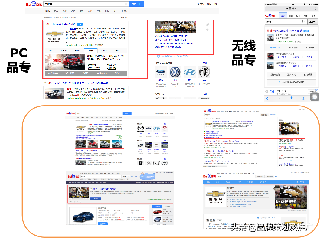Tap the AssistiveTouch floating button on the mobile page
The width and height of the screenshot is (320, 238).
[x=315, y=97]
